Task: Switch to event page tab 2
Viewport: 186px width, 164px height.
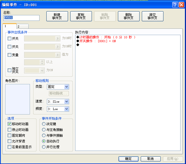Action: [22, 26]
